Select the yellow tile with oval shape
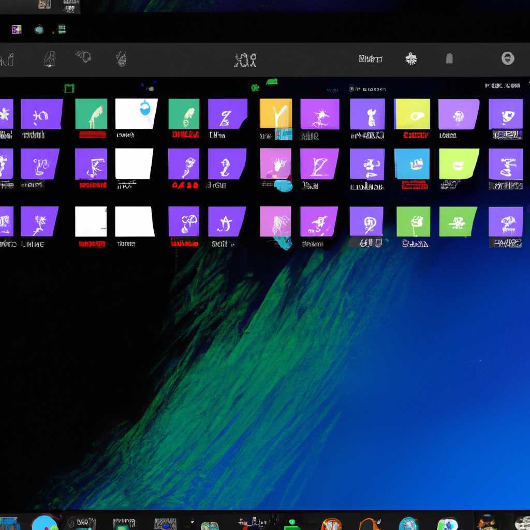The height and width of the screenshot is (530, 530). click(x=412, y=114)
